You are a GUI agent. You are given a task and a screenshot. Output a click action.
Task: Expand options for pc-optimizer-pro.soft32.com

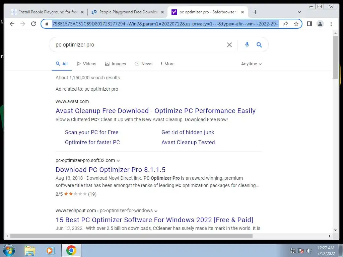(118, 161)
